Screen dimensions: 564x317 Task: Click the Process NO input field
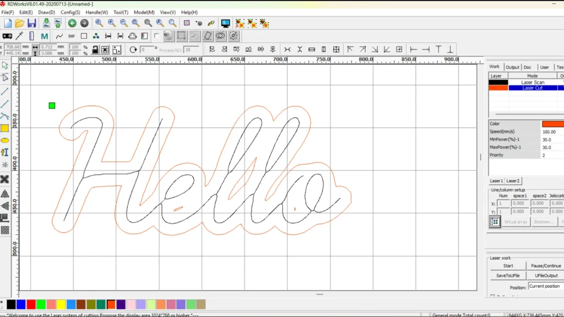point(191,50)
